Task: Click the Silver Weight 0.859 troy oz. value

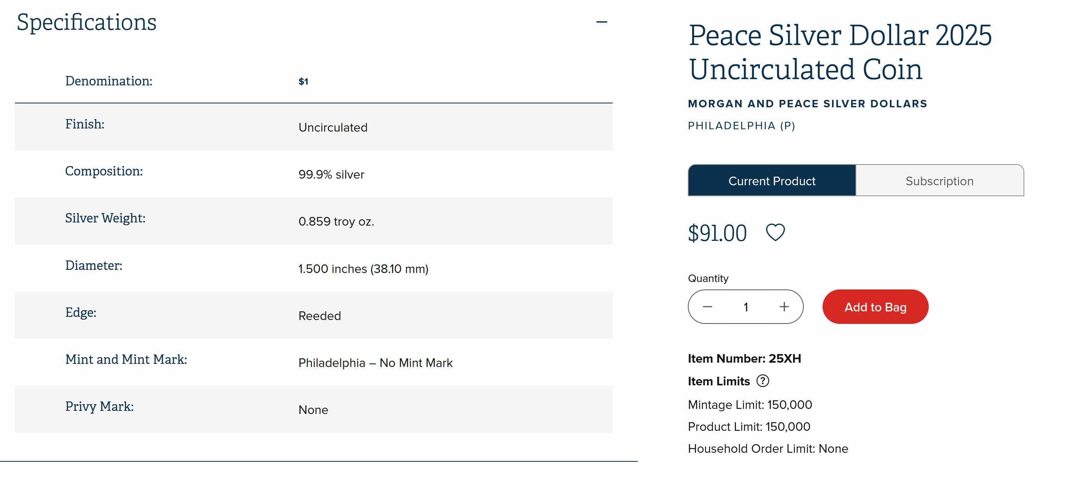Action: (x=336, y=222)
